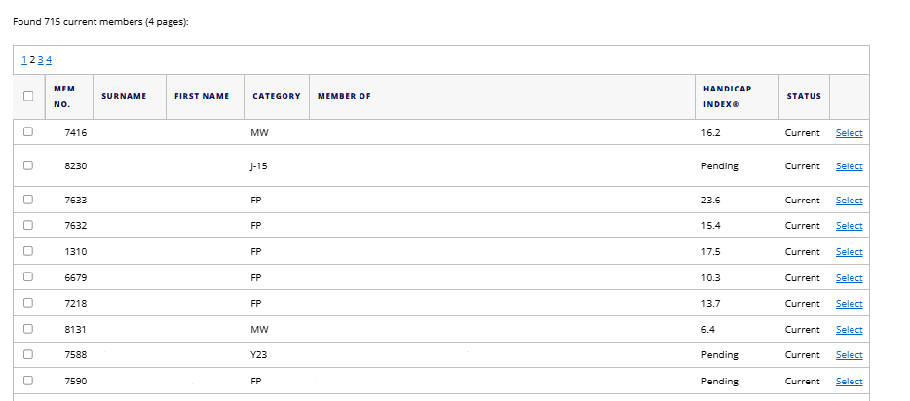This screenshot has height=401, width=910.
Task: Enable the checkbox for member 8131
Action: [x=28, y=329]
